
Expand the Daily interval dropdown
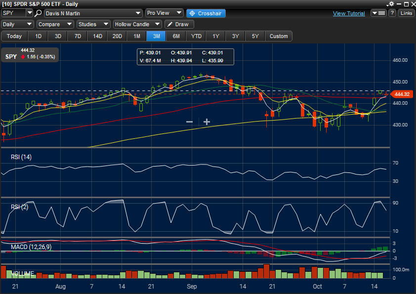17,24
